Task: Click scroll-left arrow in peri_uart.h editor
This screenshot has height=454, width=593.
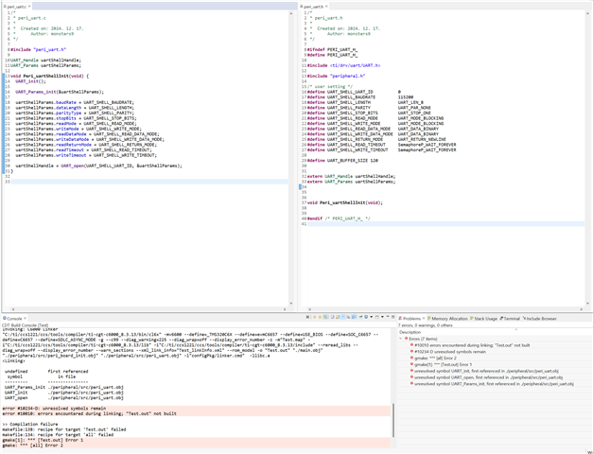Action: pyautogui.click(x=309, y=309)
